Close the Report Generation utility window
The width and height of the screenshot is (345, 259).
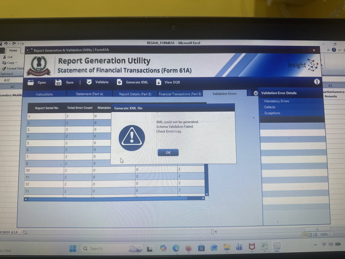coord(314,50)
